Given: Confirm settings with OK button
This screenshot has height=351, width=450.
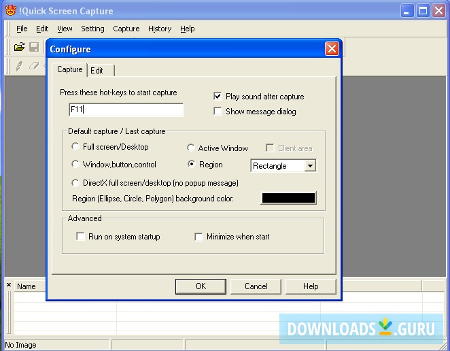Looking at the screenshot, I should (x=201, y=286).
